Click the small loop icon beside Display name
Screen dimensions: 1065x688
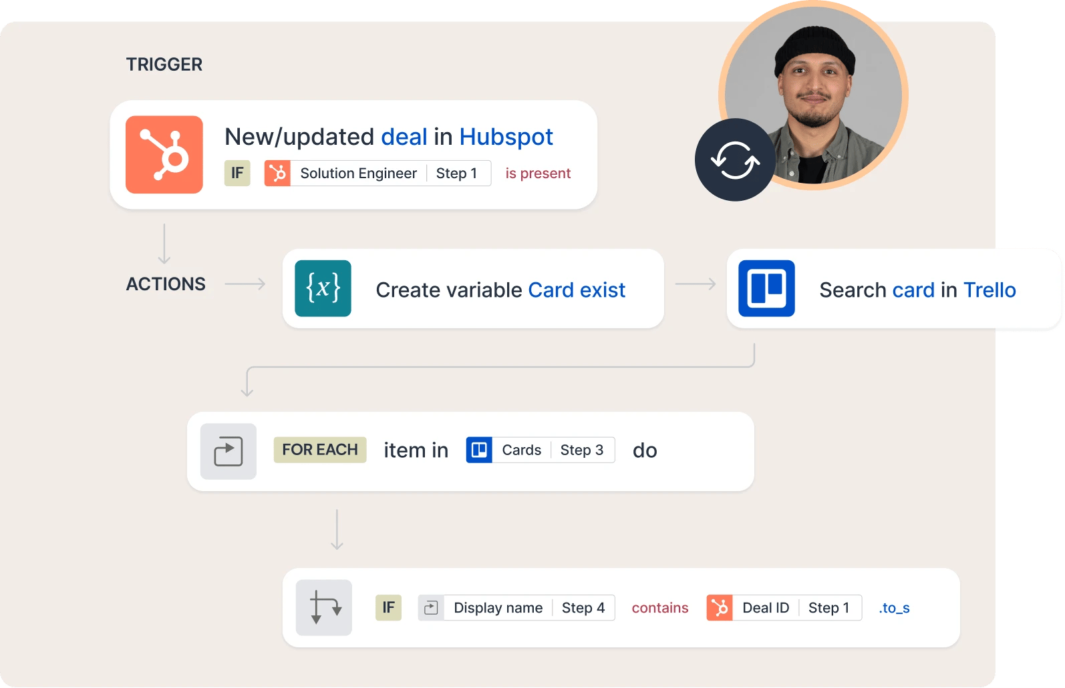431,608
